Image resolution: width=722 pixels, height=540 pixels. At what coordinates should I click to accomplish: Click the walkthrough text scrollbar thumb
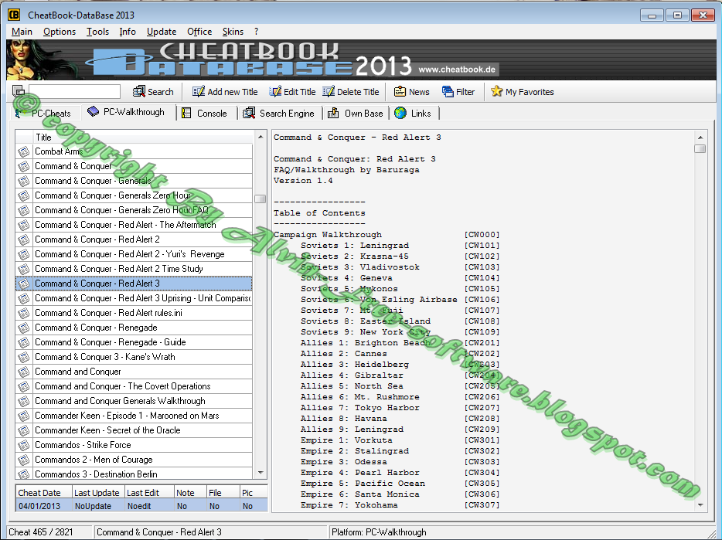[700, 148]
